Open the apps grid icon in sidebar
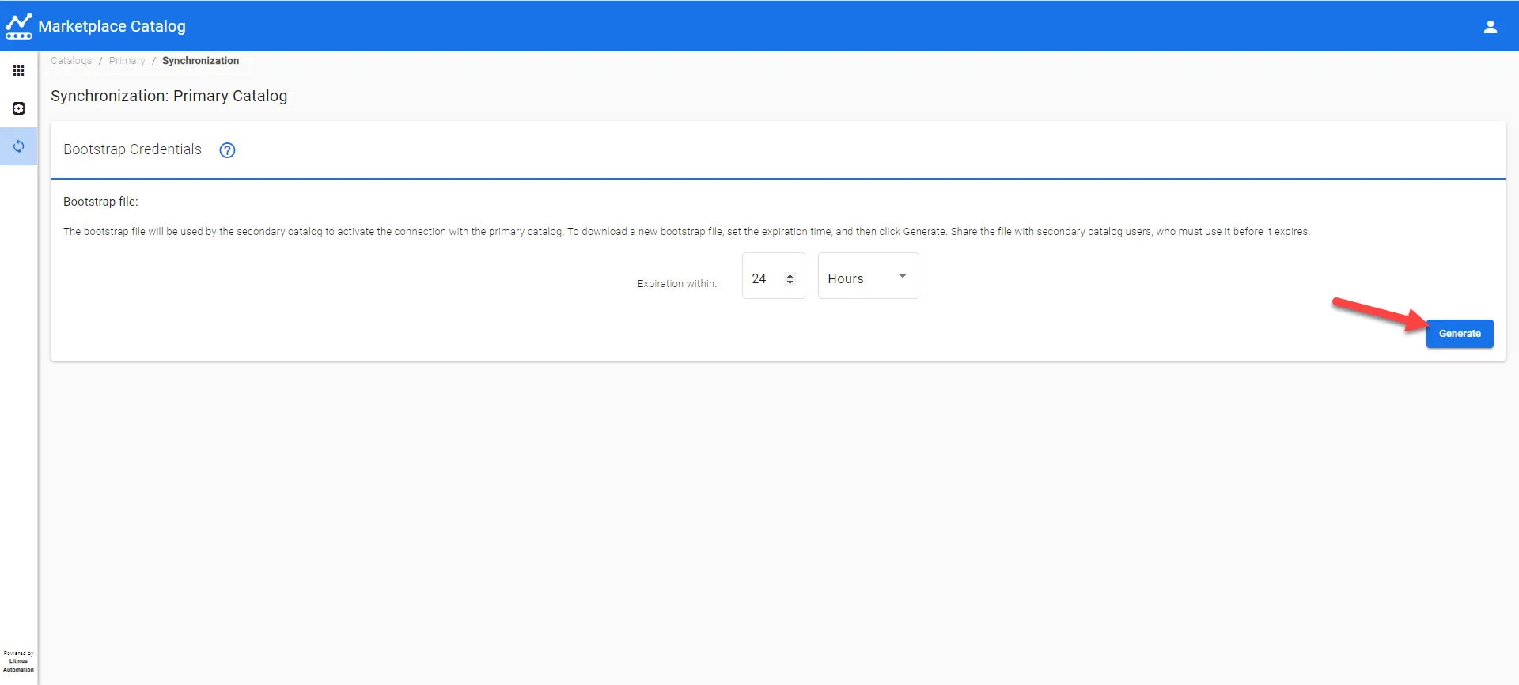The image size is (1519, 685). coord(19,70)
